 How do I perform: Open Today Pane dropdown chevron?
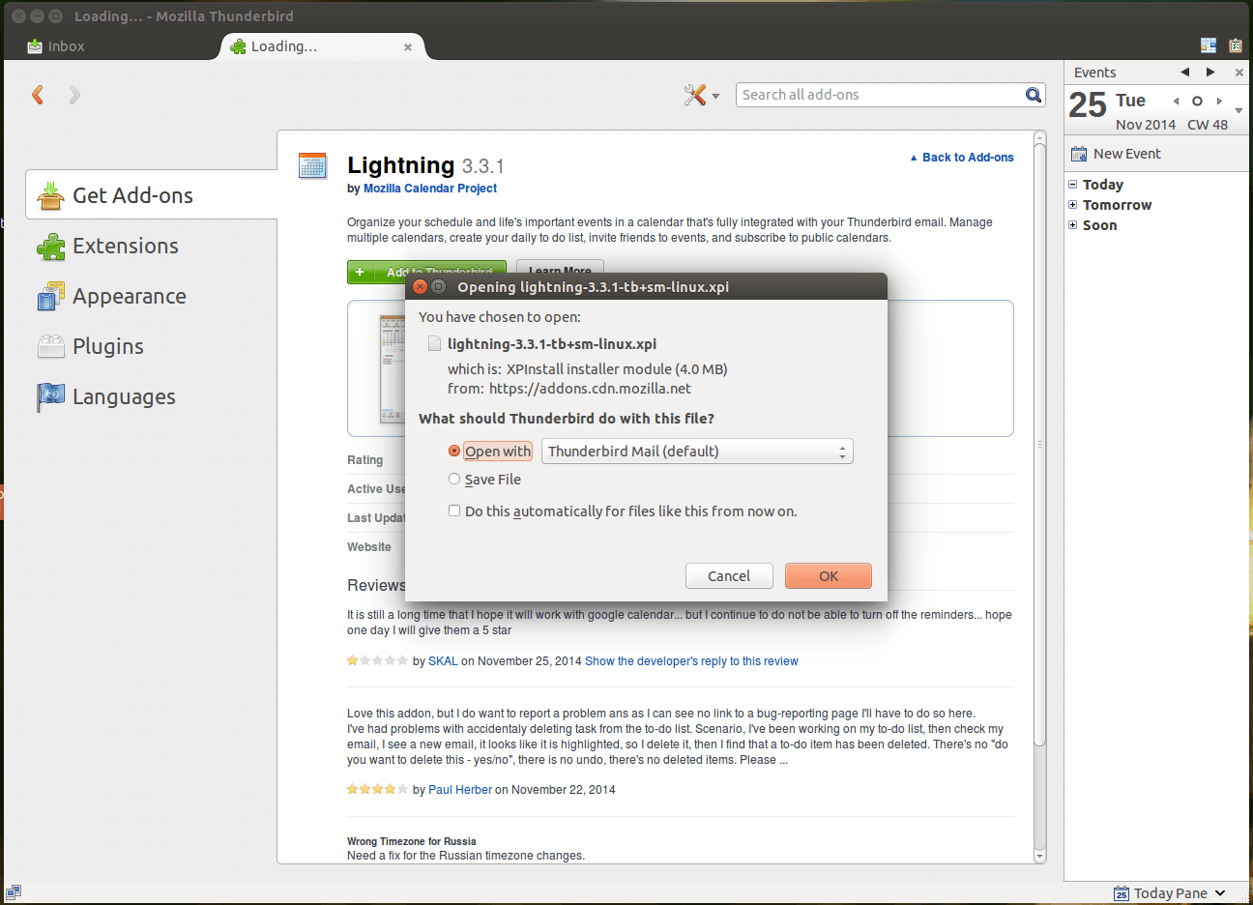[x=1220, y=893]
